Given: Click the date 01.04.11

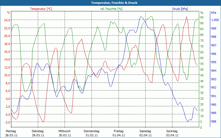Looking at the screenshot, I should (119, 135).
